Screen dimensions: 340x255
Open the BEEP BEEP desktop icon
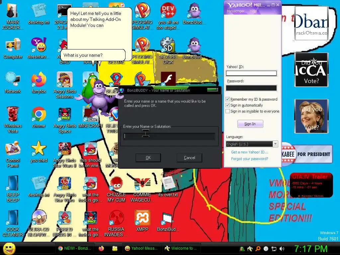(x=13, y=189)
